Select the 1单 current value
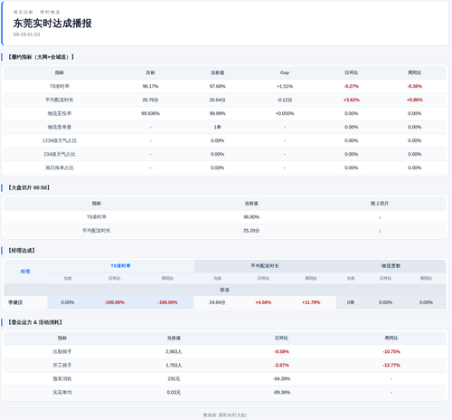This screenshot has height=420, width=452. (x=218, y=127)
